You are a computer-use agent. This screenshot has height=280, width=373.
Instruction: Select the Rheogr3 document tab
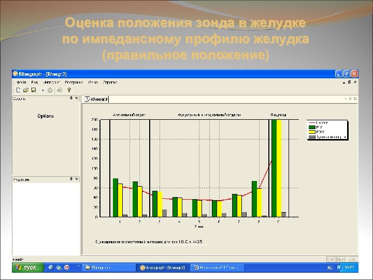96,99
